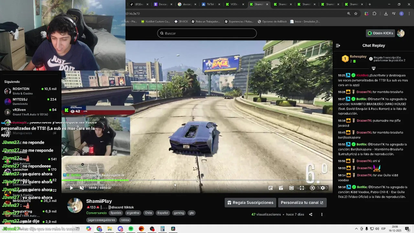
Task: Open Personaliza tu canal link
Action: pyautogui.click(x=302, y=203)
